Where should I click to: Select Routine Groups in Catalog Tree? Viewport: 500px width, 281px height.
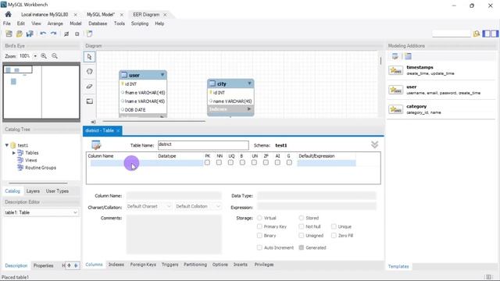coord(41,168)
